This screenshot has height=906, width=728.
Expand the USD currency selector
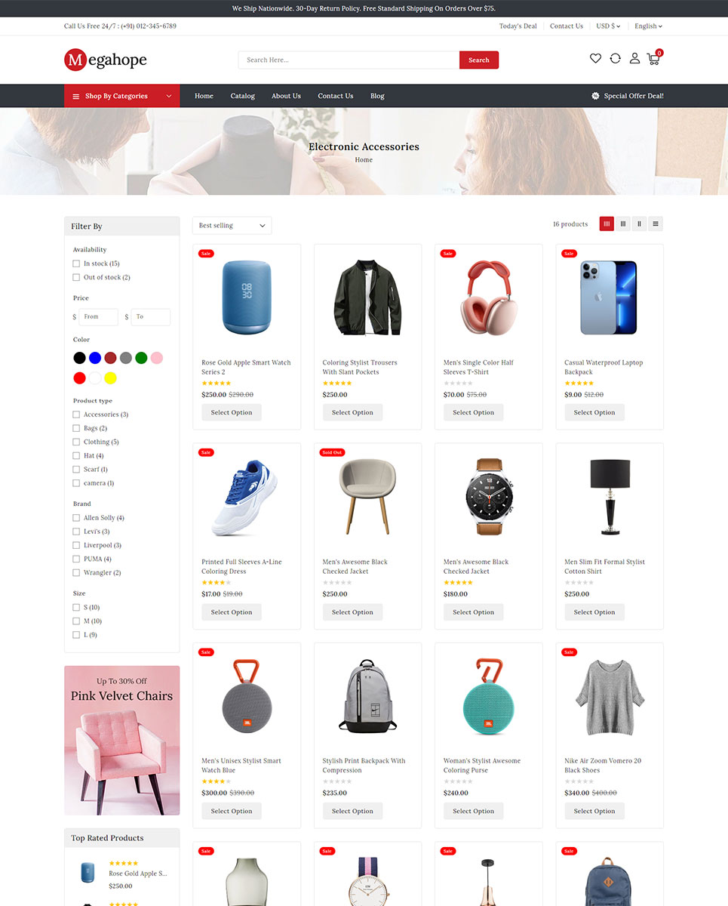pyautogui.click(x=608, y=26)
